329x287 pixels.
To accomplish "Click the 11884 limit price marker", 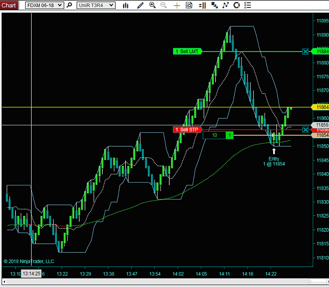I will pos(321,52).
